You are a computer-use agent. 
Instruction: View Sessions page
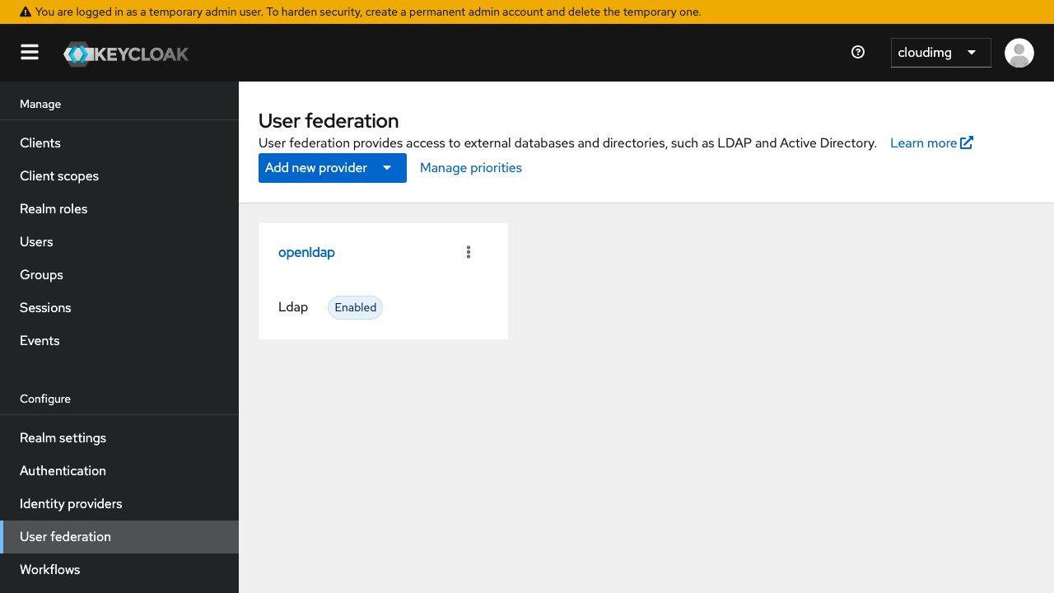pyautogui.click(x=119, y=308)
